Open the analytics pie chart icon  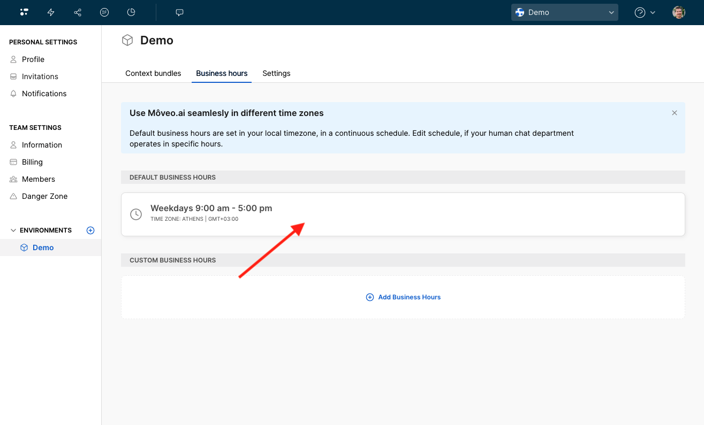click(x=131, y=12)
